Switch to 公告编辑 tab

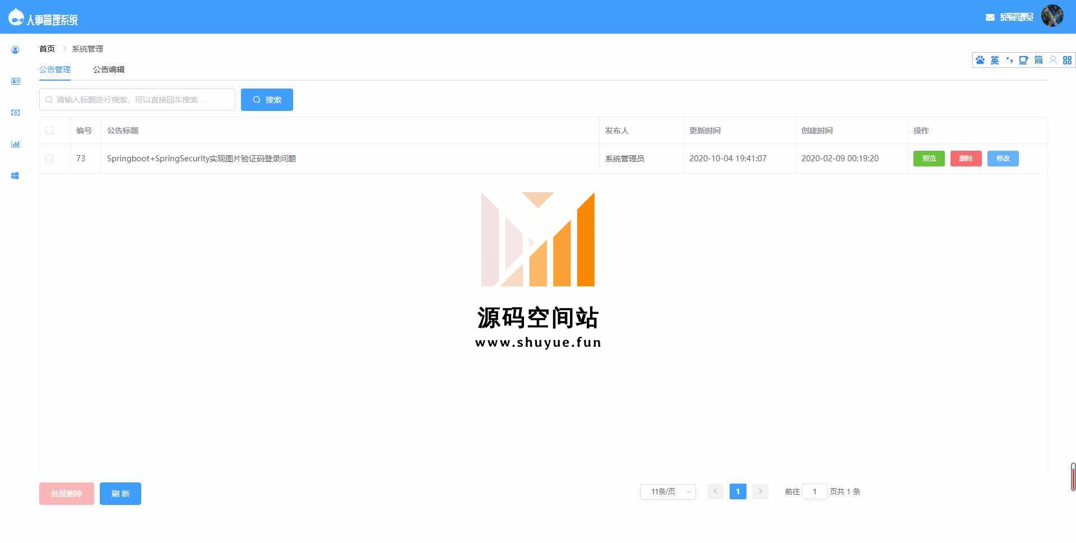pos(109,69)
